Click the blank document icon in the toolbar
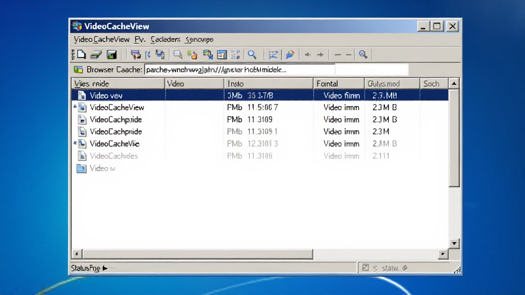525x295 pixels. pos(82,54)
